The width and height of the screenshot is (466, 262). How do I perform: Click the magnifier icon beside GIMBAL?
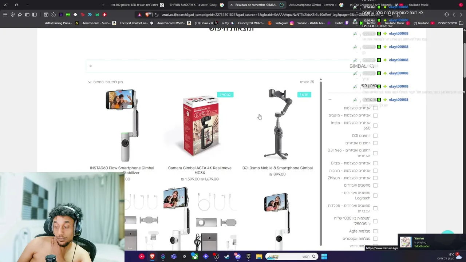click(x=372, y=66)
